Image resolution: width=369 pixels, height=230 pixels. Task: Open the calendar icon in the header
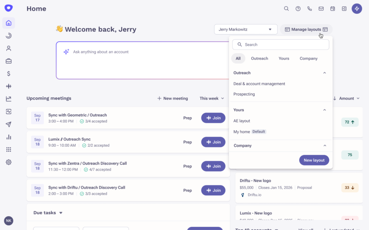point(332,8)
